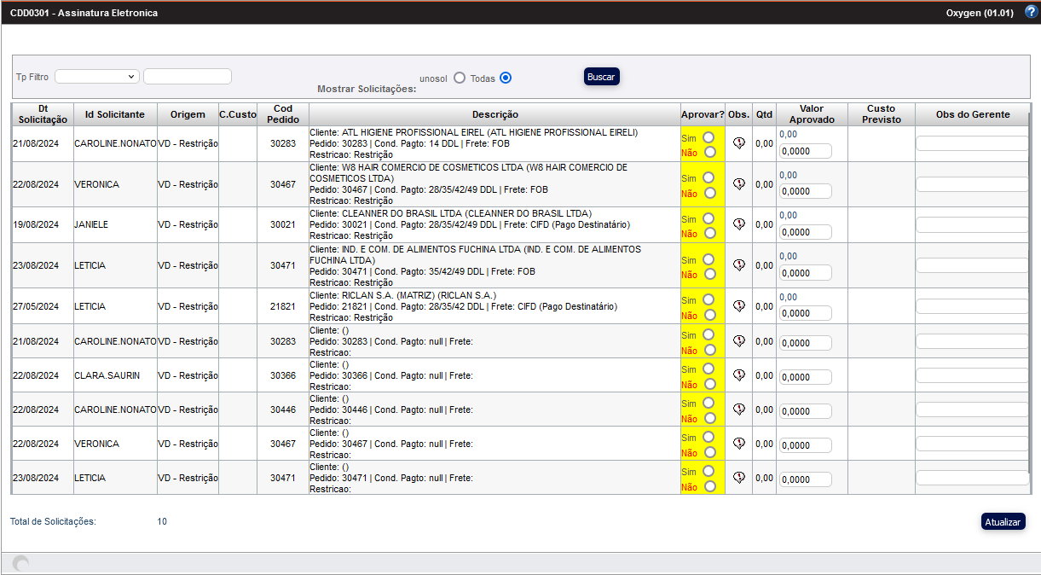Choose Não for RICLAN S.A. request
Screen dimensions: 1041x575
click(x=709, y=315)
